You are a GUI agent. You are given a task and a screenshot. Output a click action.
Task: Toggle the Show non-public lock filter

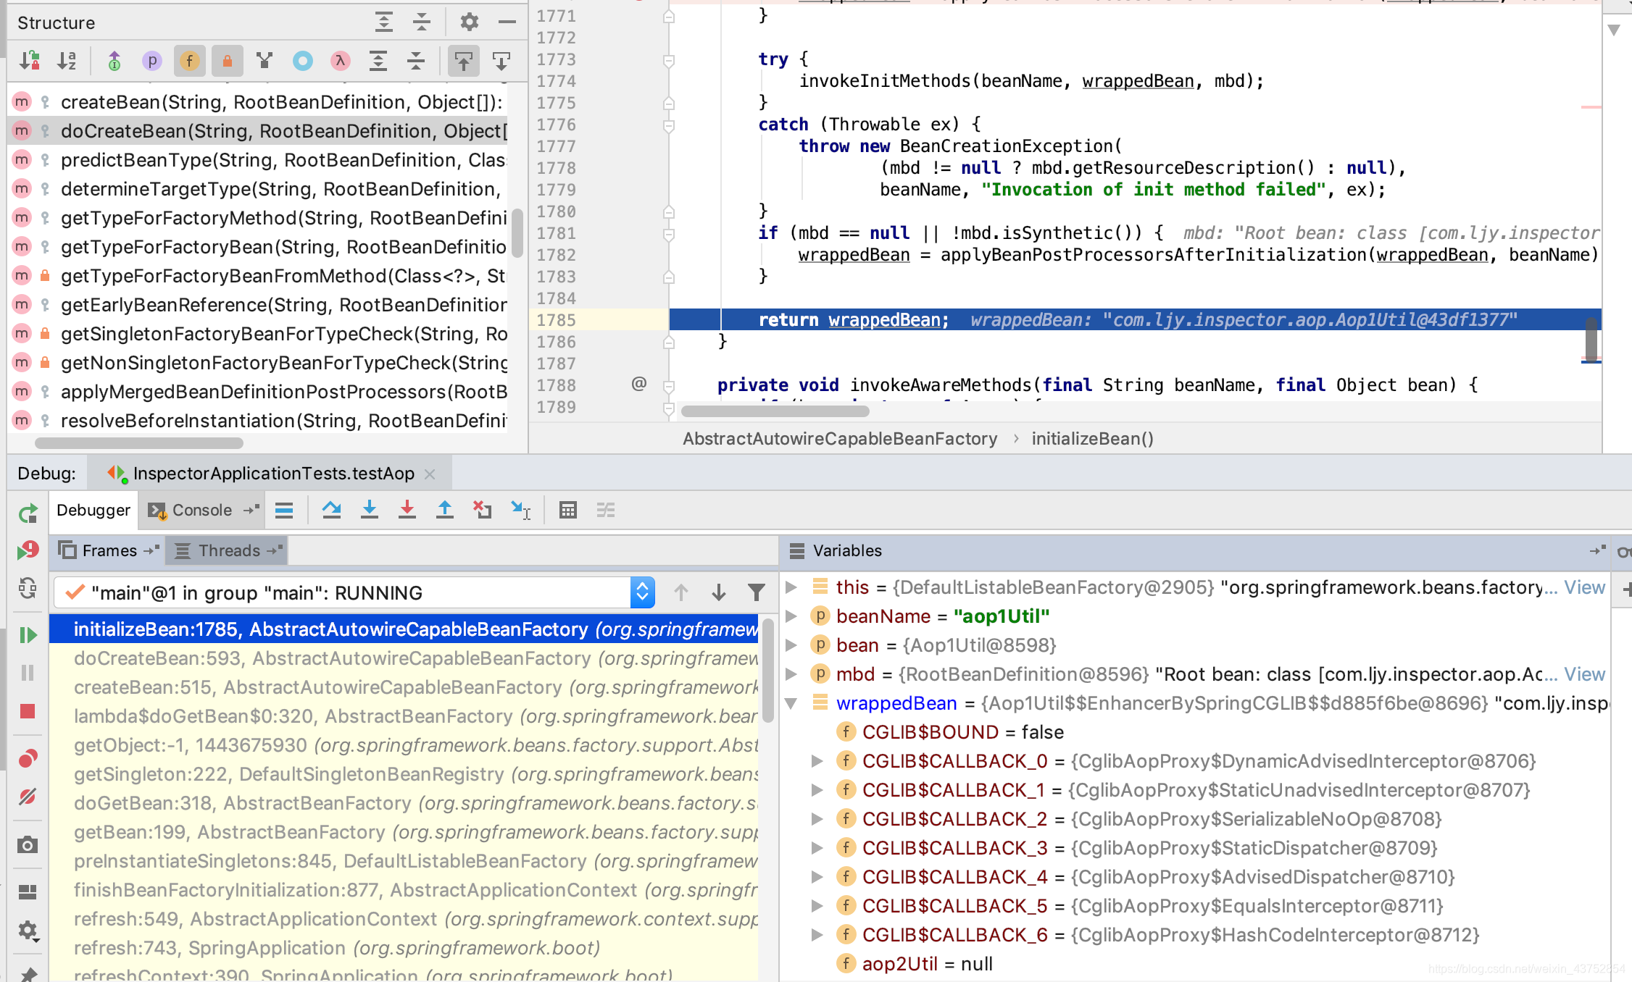tap(227, 61)
